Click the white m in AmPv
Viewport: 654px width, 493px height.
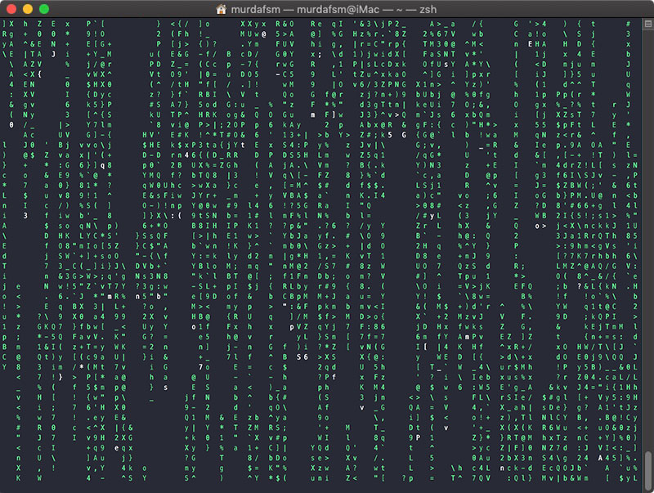465,338
